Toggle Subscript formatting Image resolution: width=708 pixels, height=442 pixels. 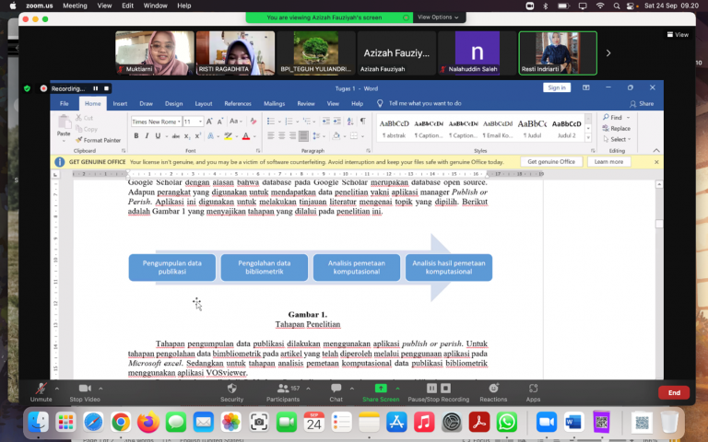187,135
